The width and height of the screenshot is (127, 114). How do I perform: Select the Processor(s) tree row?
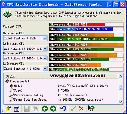pyautogui.click(x=19, y=81)
